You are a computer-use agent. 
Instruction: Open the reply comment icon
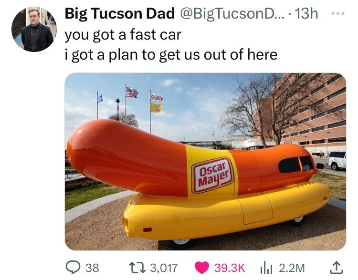[73, 268]
